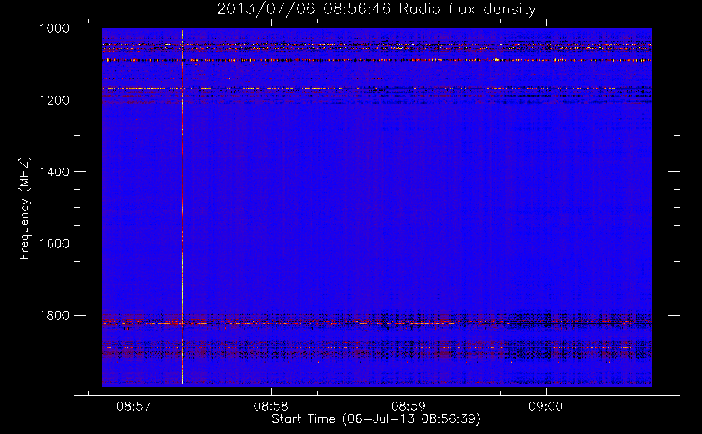Click the 08:59 time tick label
702x434 pixels.
pos(408,407)
